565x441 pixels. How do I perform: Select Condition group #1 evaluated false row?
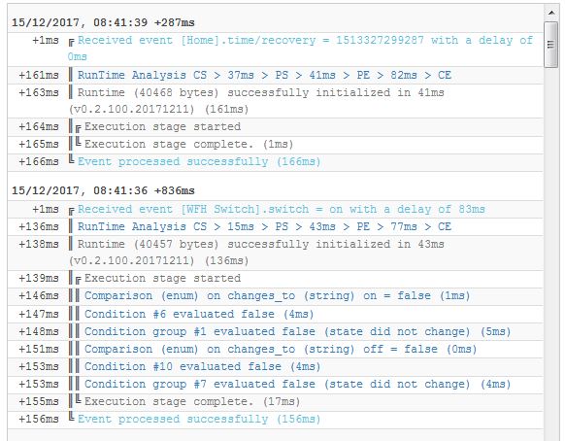tap(276, 332)
